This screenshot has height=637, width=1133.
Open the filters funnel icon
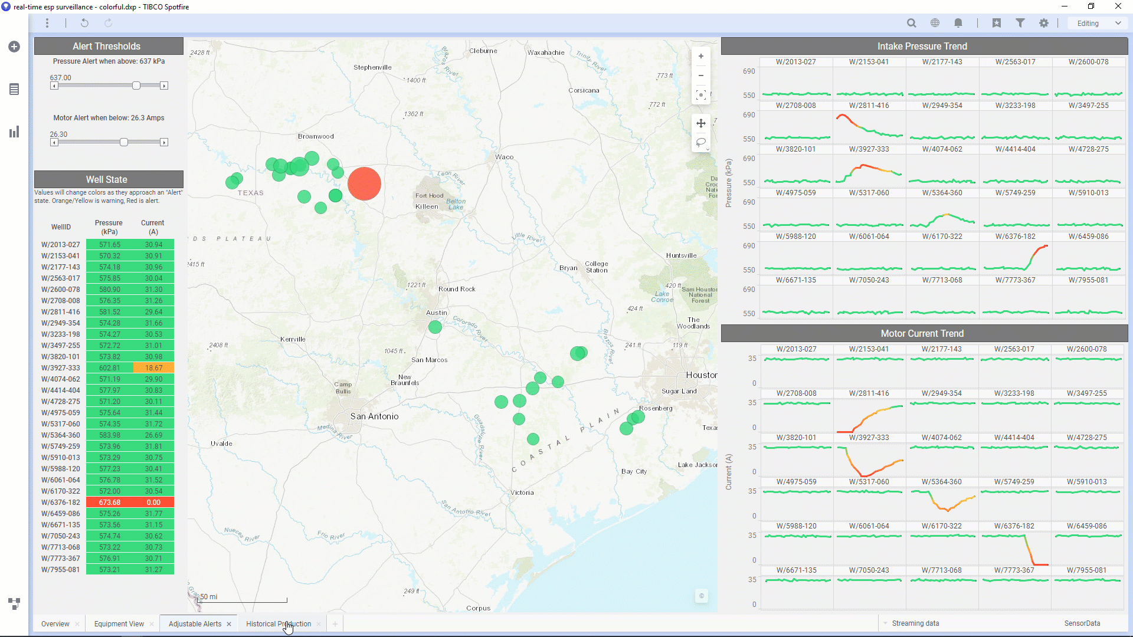(x=1020, y=23)
